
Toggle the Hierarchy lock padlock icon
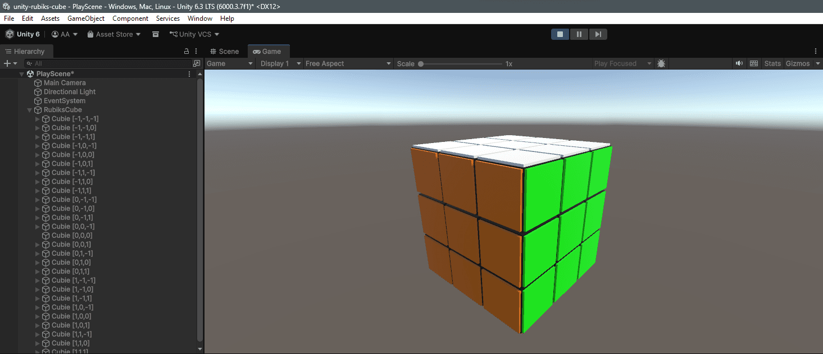pos(186,50)
